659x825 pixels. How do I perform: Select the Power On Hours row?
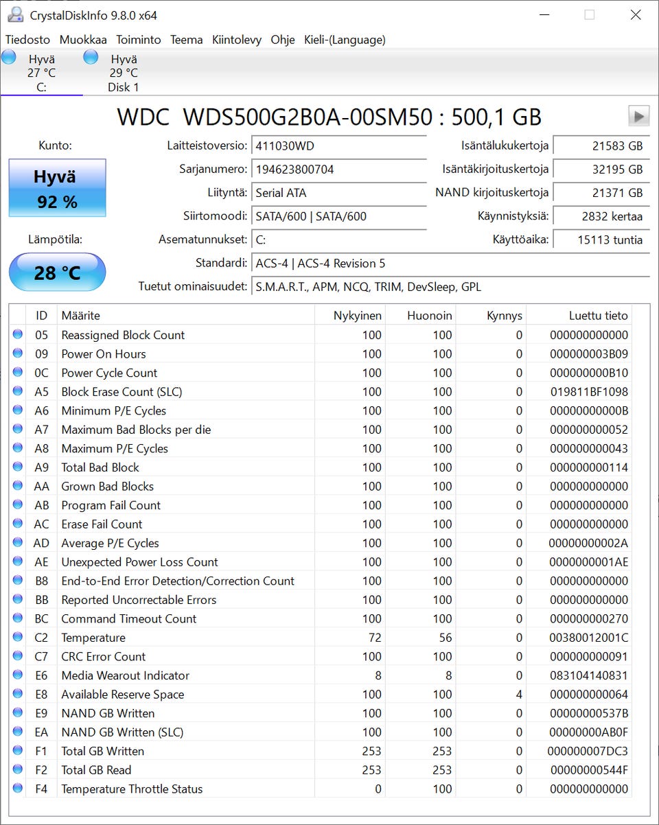pyautogui.click(x=321, y=353)
